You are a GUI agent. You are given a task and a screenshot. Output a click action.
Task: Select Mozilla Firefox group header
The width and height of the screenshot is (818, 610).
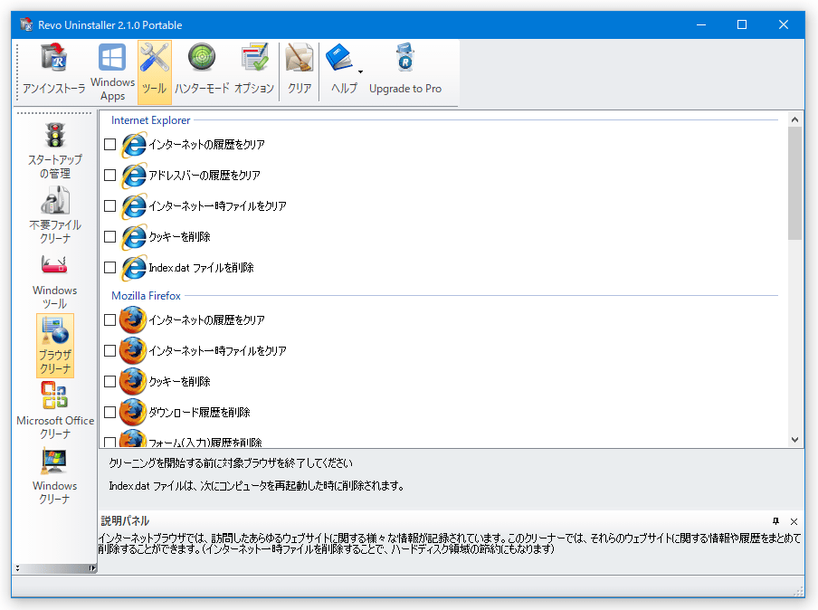coord(146,296)
